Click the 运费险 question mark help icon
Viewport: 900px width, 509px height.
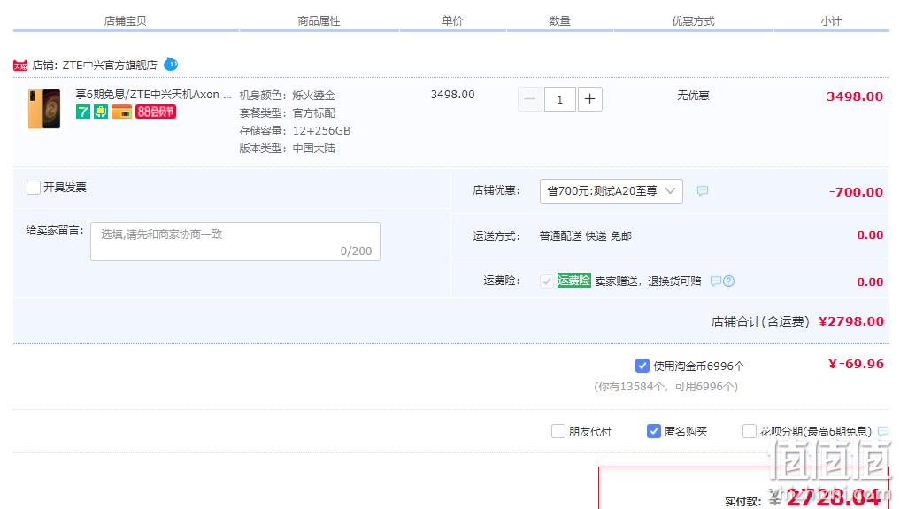coord(729,281)
